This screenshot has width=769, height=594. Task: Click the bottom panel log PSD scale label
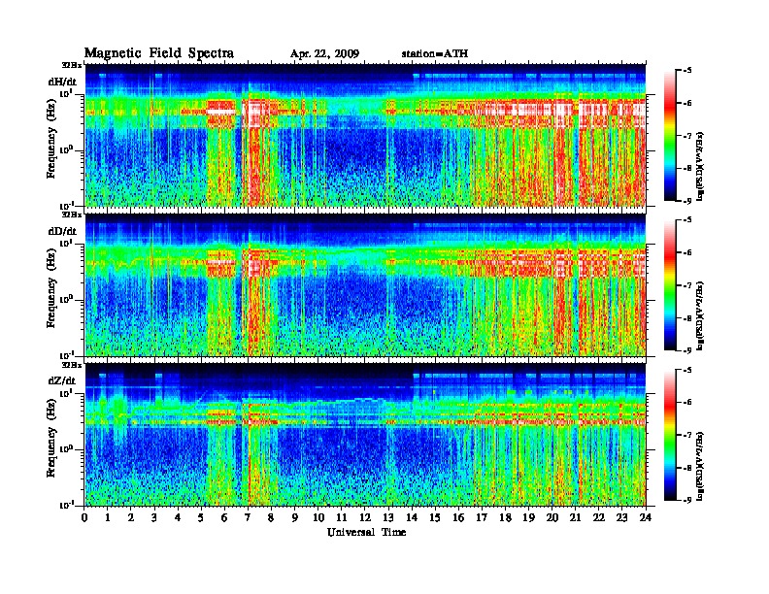(701, 467)
